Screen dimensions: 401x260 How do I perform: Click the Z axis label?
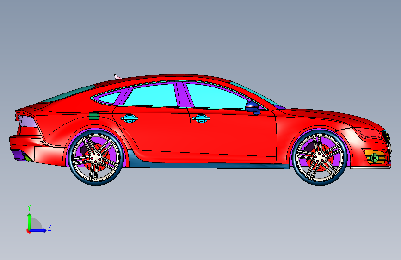[49, 228]
